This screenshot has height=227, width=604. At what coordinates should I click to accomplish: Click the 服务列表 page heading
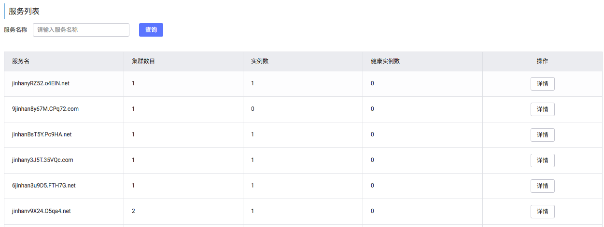[x=24, y=11]
